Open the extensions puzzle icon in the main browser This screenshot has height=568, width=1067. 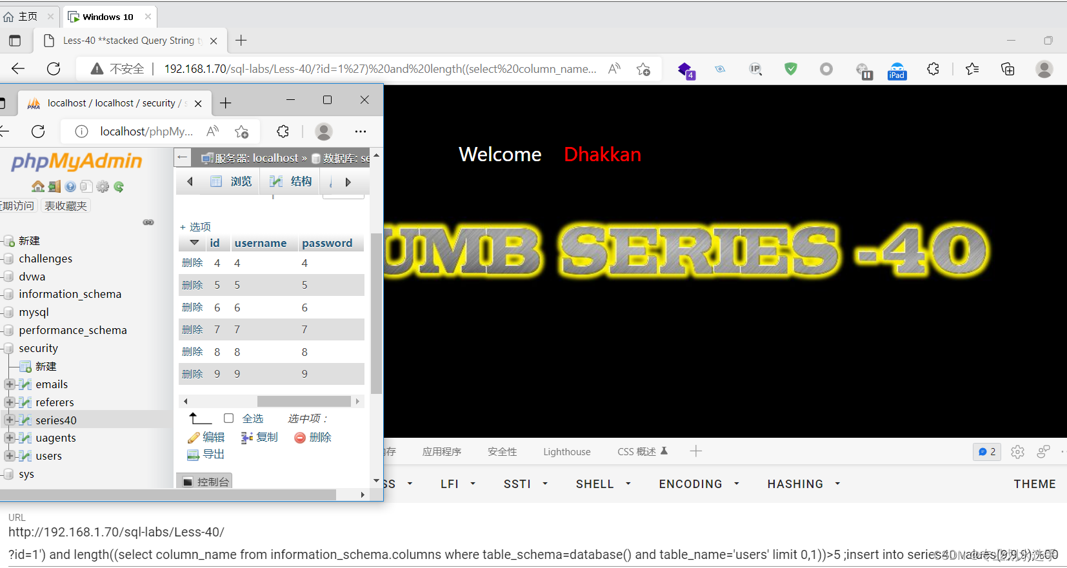(933, 69)
